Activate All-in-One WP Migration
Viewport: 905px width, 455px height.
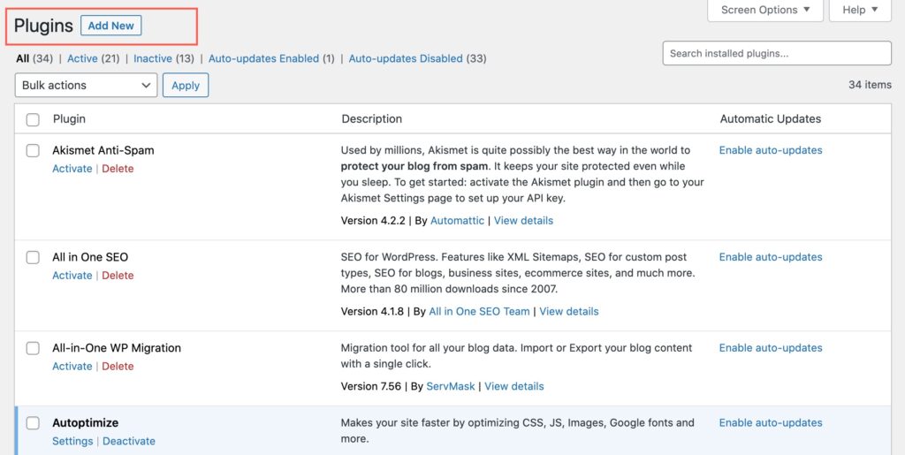72,366
